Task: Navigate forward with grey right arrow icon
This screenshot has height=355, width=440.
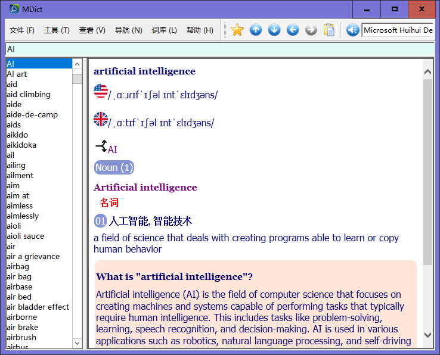Action: pyautogui.click(x=311, y=30)
